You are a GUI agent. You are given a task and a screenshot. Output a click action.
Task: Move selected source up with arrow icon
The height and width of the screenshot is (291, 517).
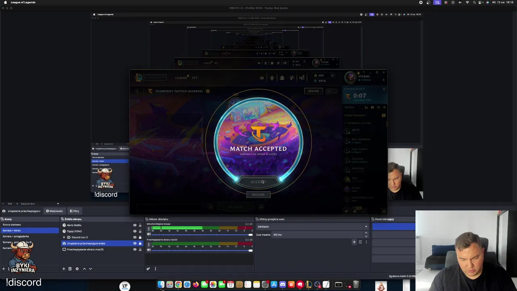84,269
